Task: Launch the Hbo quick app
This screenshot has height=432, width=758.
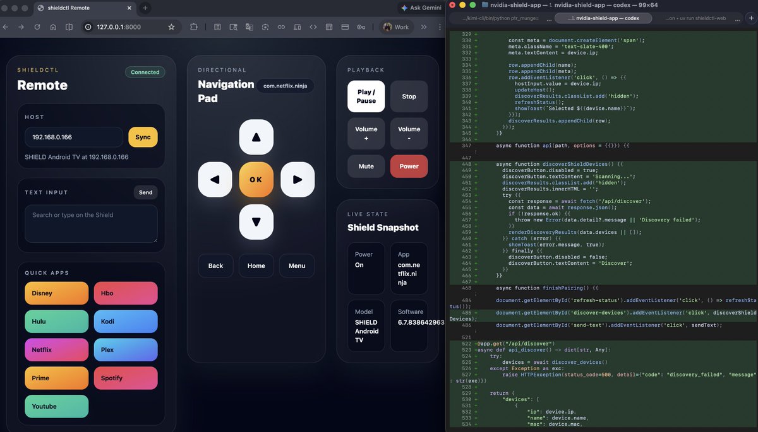Action: point(125,293)
